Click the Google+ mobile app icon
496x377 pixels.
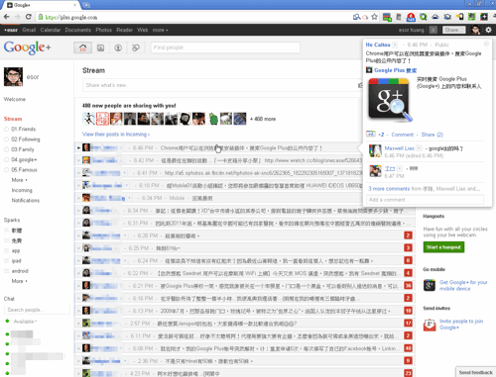(x=430, y=285)
